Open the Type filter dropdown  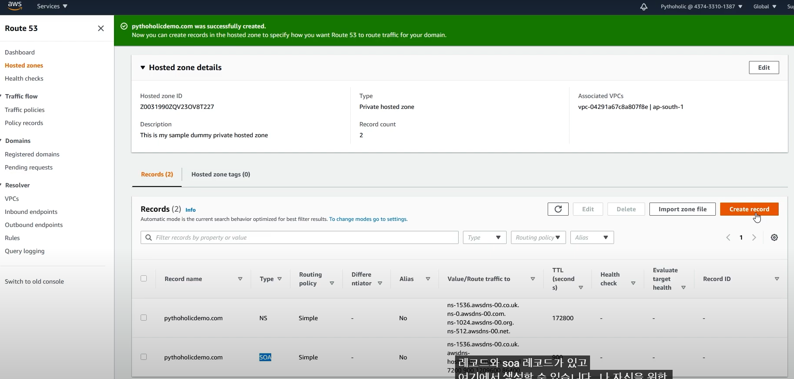[x=484, y=237]
